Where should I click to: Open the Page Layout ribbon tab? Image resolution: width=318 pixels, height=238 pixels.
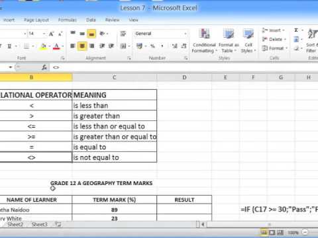tap(36, 20)
